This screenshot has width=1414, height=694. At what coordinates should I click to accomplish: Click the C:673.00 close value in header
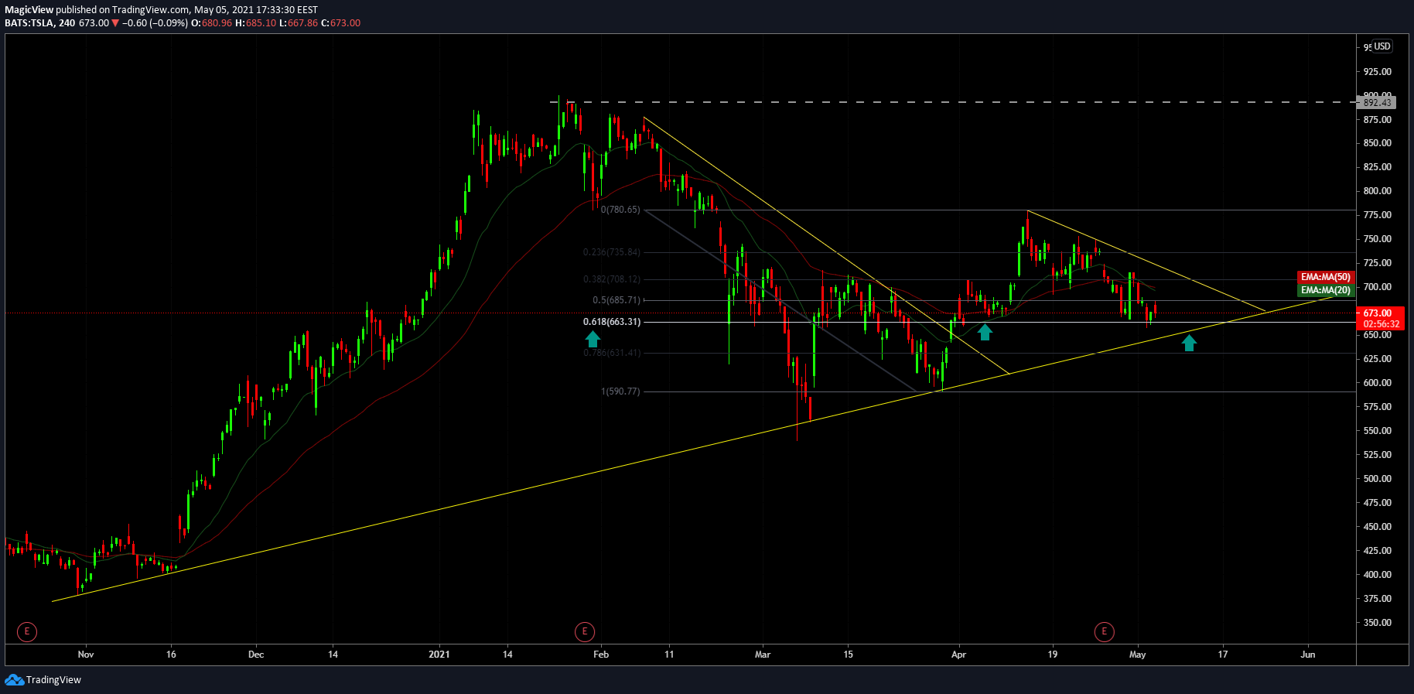(341, 23)
